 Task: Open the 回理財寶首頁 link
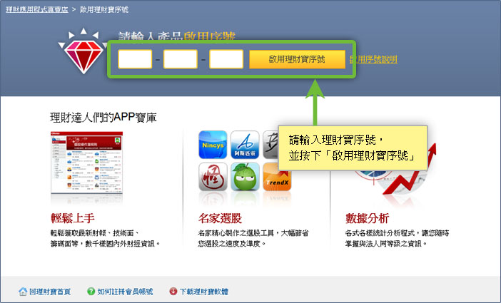tap(51, 291)
